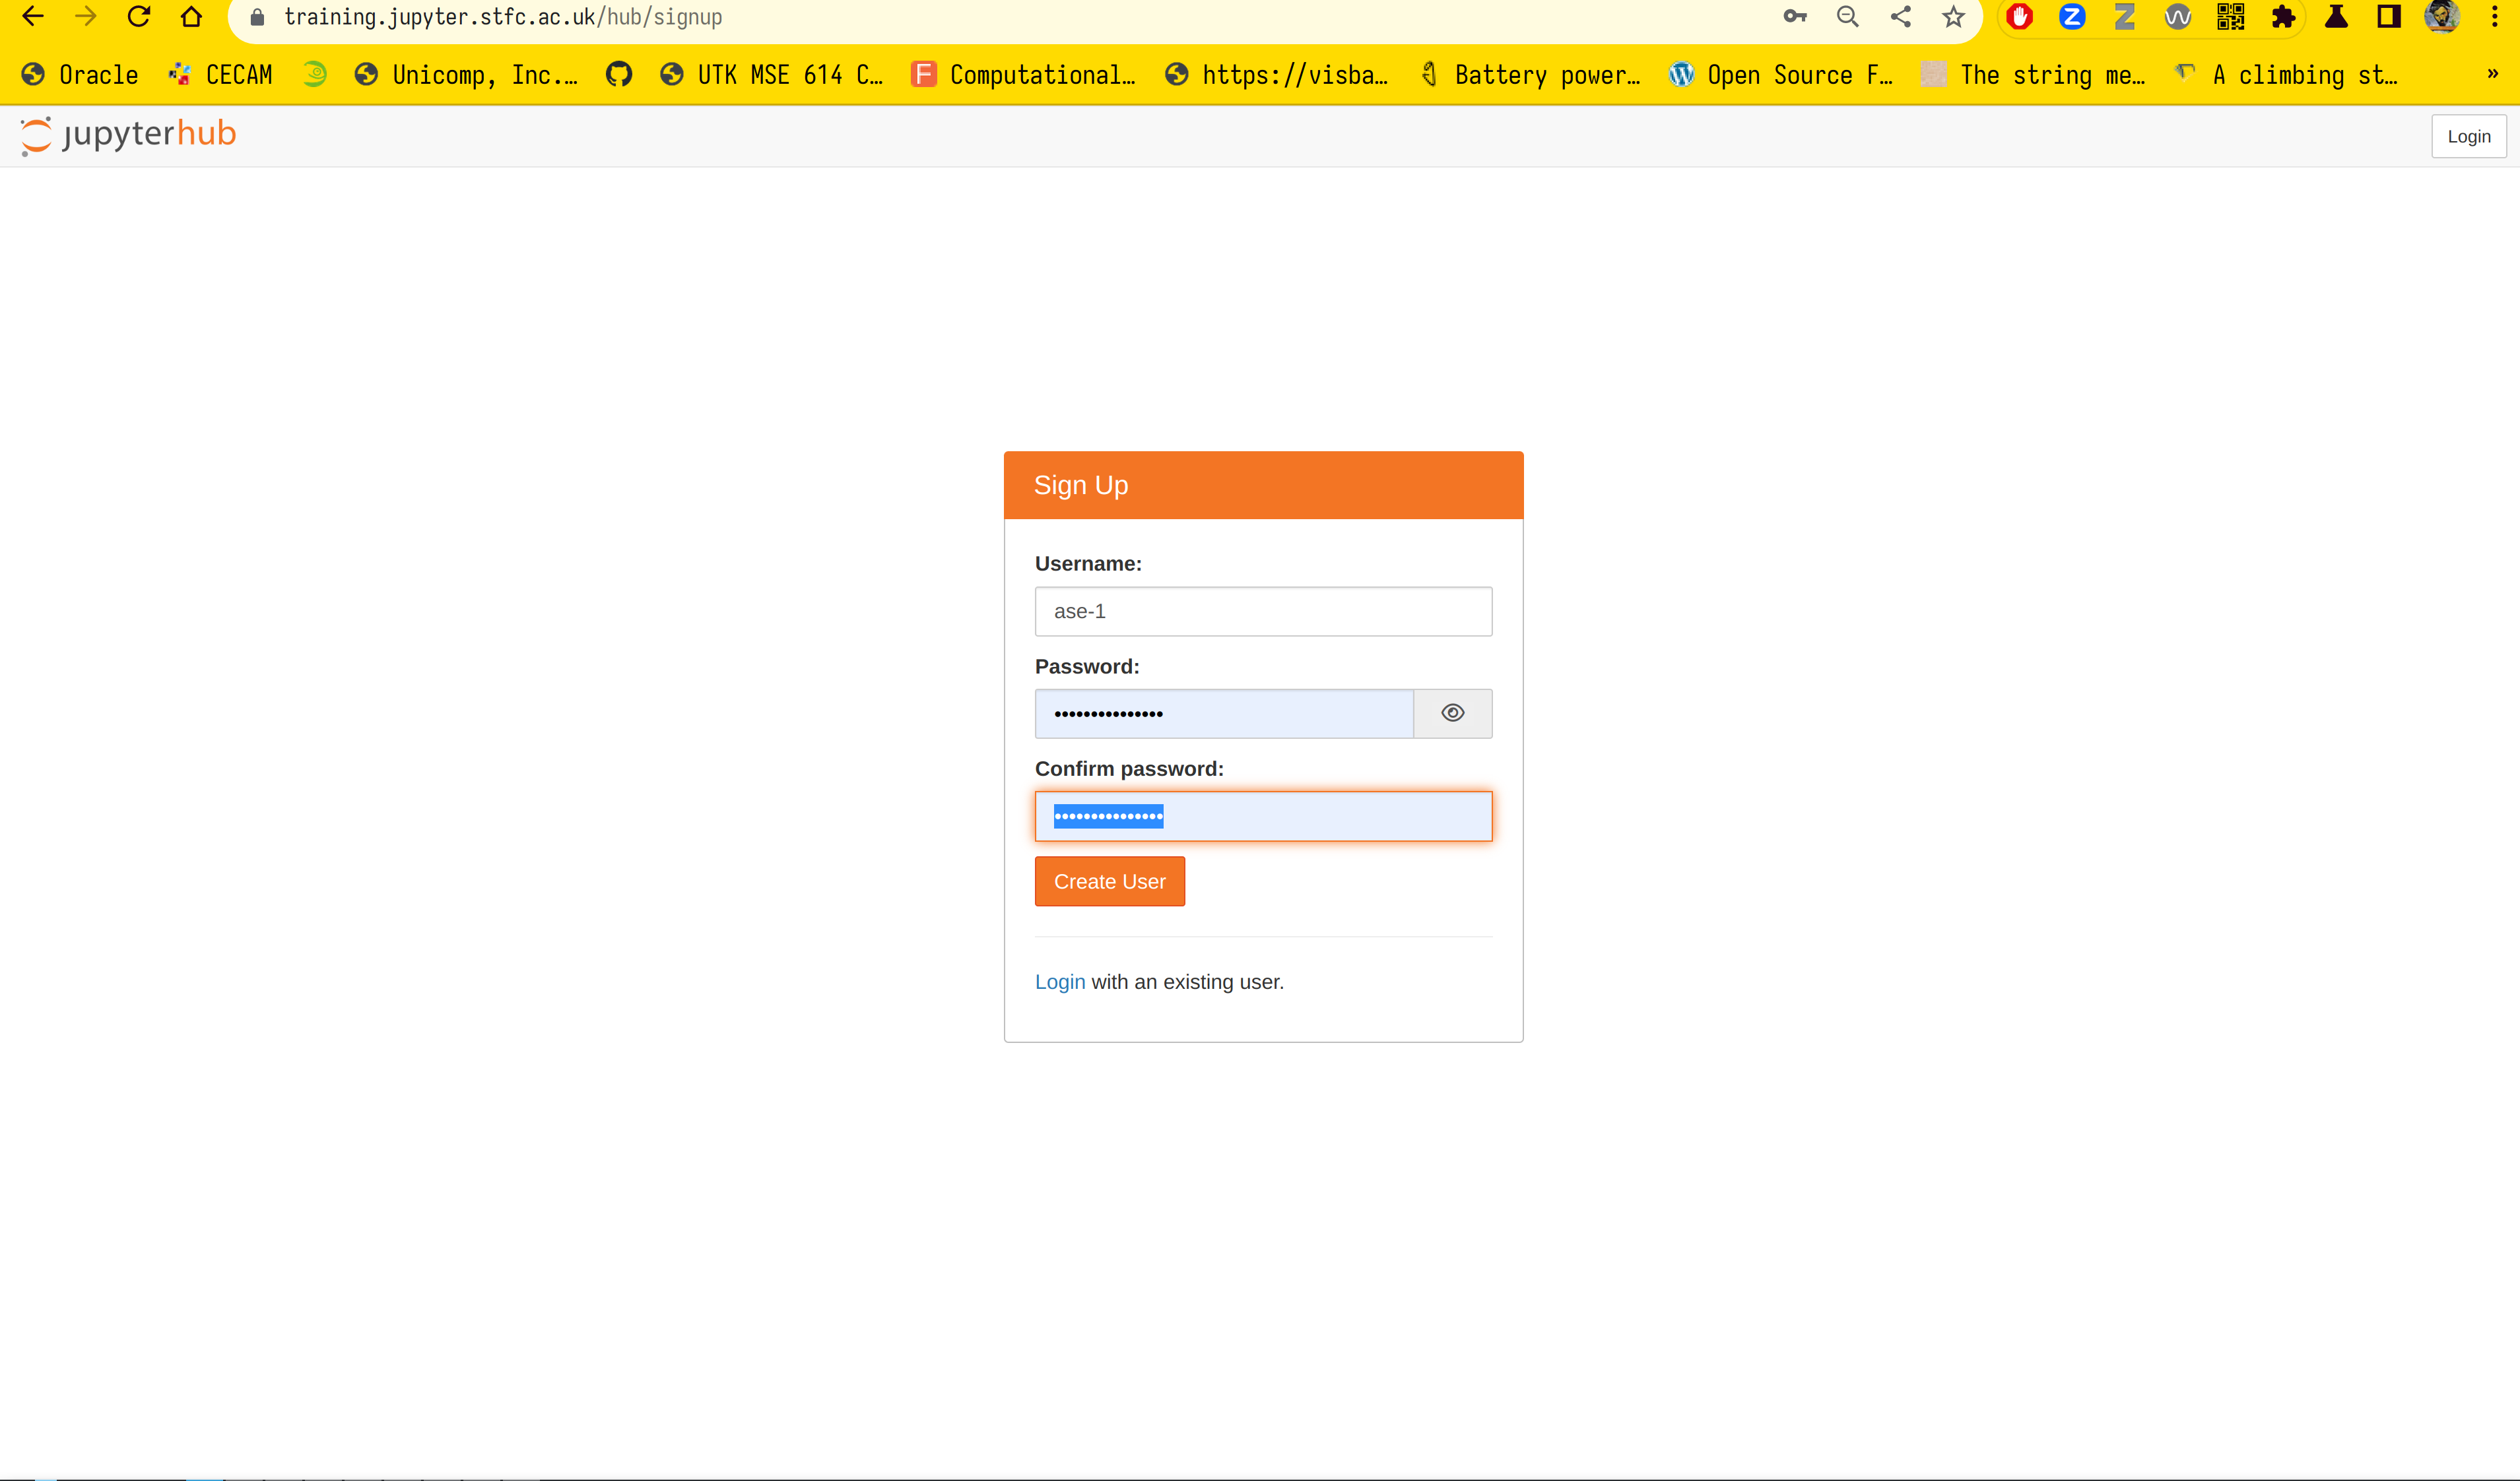Viewport: 2520px width, 1481px height.
Task: Click the padlock site info icon
Action: point(257,17)
